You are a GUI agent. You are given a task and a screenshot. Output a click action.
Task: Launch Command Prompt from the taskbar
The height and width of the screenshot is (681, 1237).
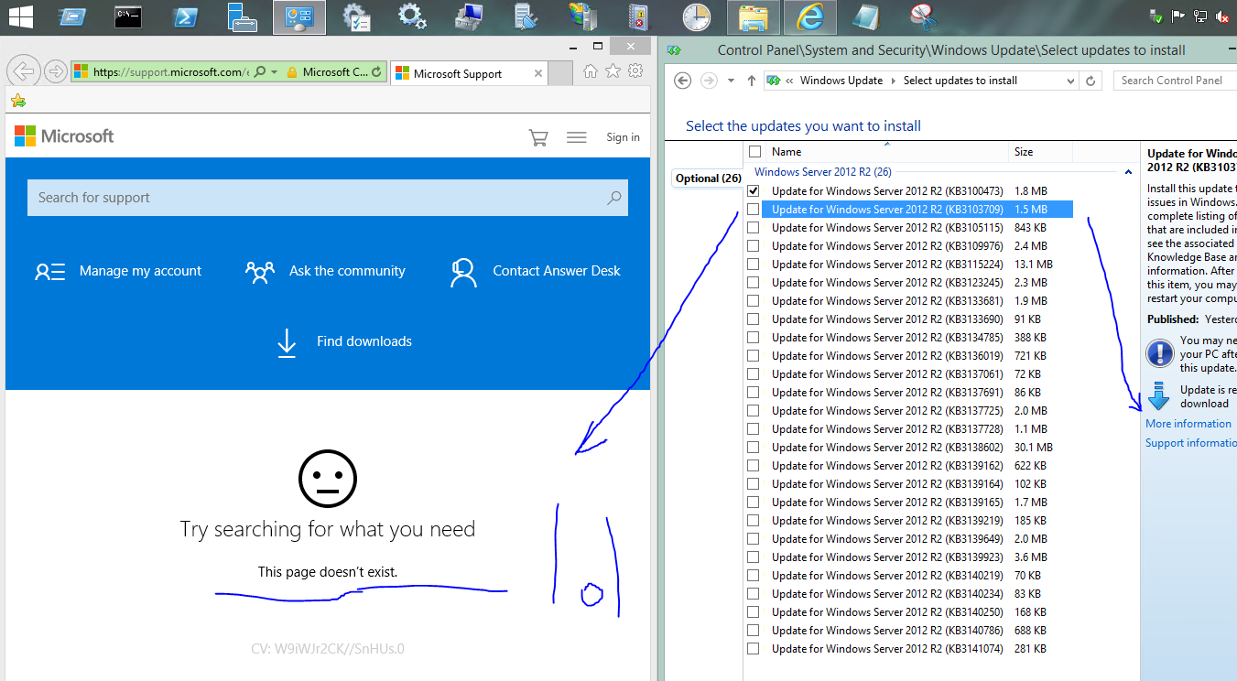(128, 16)
